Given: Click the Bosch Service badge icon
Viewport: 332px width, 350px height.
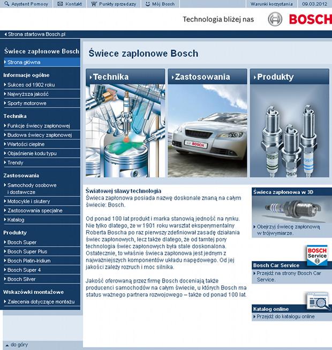Looking at the screenshot, I should (317, 255).
